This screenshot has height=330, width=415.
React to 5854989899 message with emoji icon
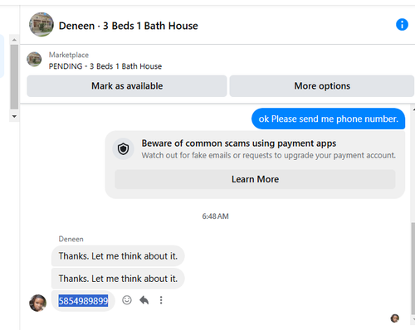[127, 300]
